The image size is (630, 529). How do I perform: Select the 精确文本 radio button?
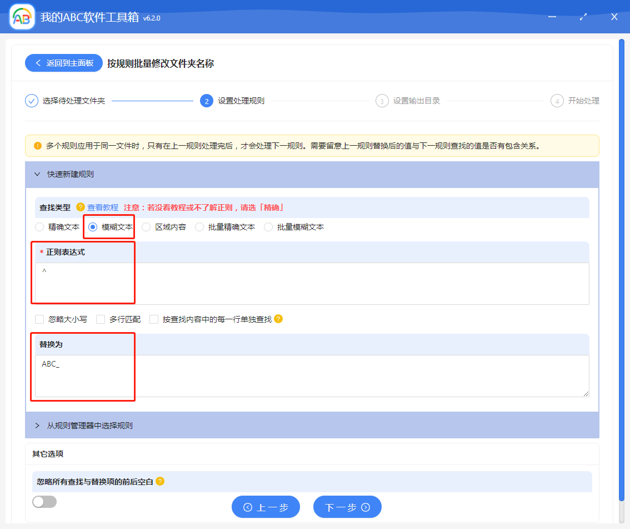click(x=39, y=226)
